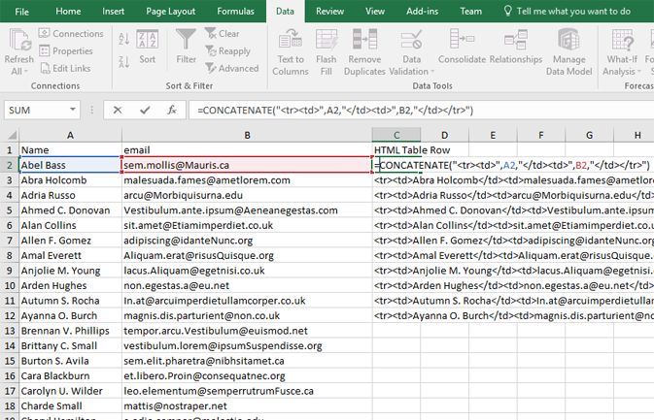Screen dimensions: 654x420
Task: Expand the Data Validation dropdown arrow
Action: coord(432,72)
